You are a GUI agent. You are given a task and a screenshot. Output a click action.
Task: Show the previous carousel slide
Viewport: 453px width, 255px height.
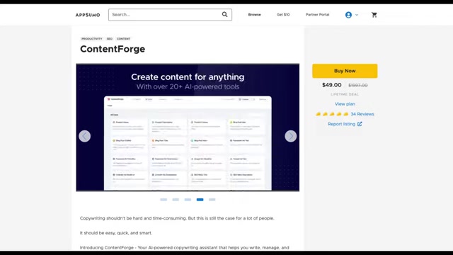click(85, 136)
